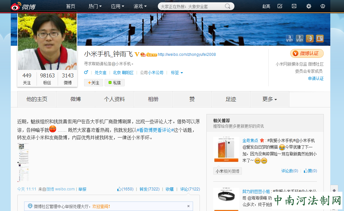
Task: Click the profile avatar photo
Action: click(x=47, y=41)
